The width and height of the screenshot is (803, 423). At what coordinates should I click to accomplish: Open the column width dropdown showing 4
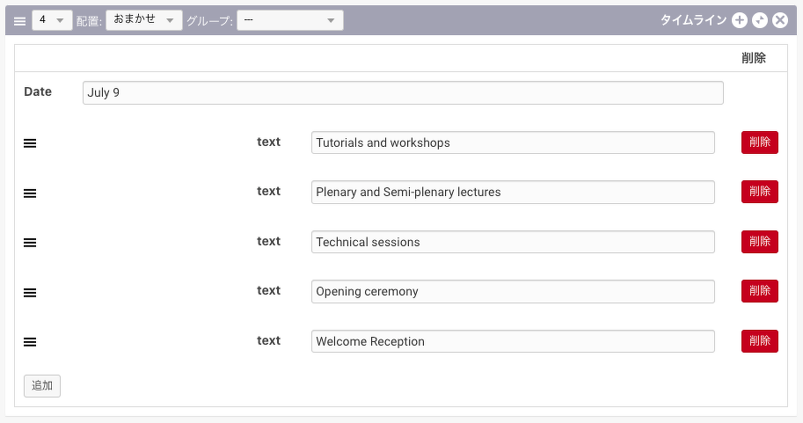(52, 20)
